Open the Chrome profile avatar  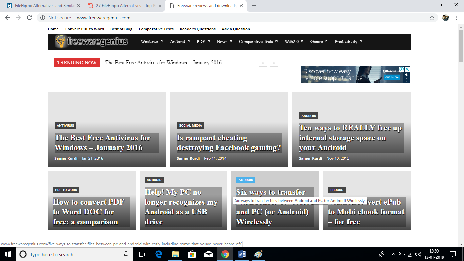446,18
